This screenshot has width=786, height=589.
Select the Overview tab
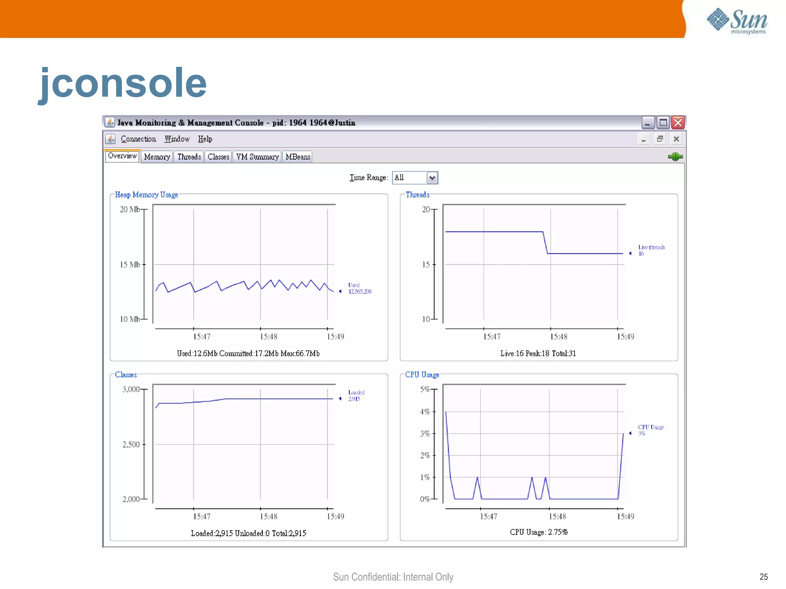122,156
